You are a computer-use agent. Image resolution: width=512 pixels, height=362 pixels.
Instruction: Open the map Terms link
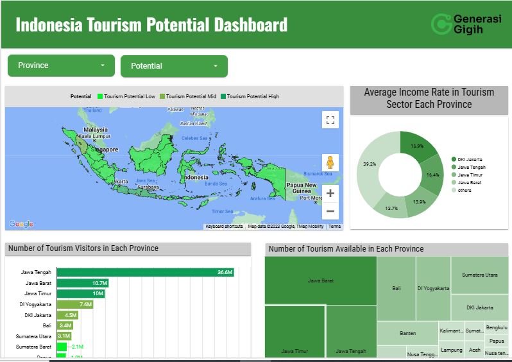coord(334,227)
